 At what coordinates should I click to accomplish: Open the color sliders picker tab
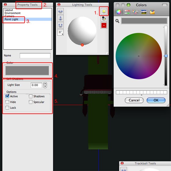[127, 12]
